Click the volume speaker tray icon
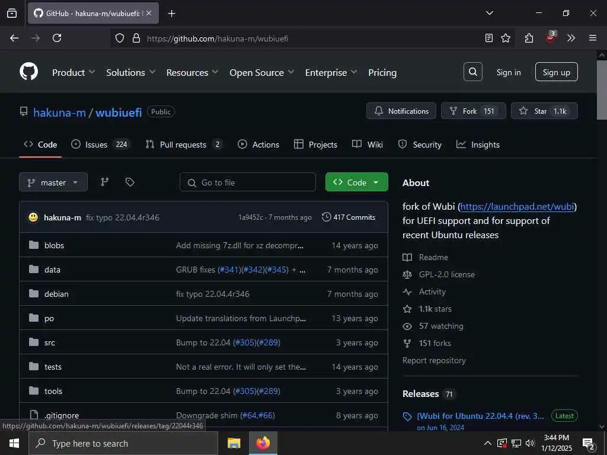 point(530,443)
